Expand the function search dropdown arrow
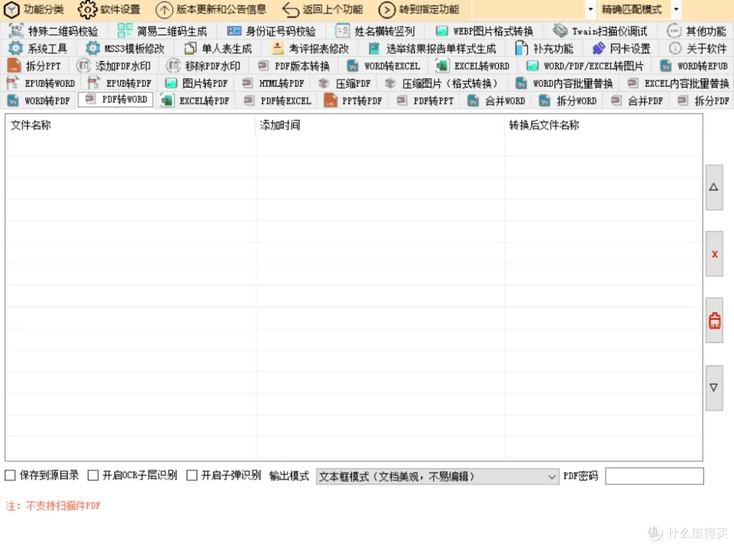This screenshot has width=734, height=548. pos(591,10)
